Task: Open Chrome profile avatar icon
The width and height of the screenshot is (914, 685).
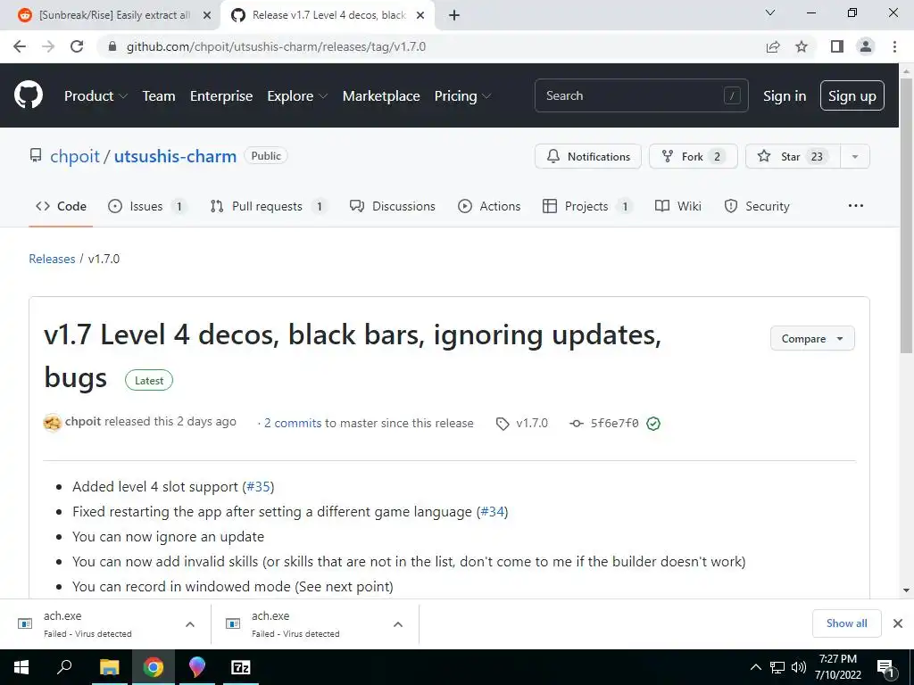Action: click(866, 46)
